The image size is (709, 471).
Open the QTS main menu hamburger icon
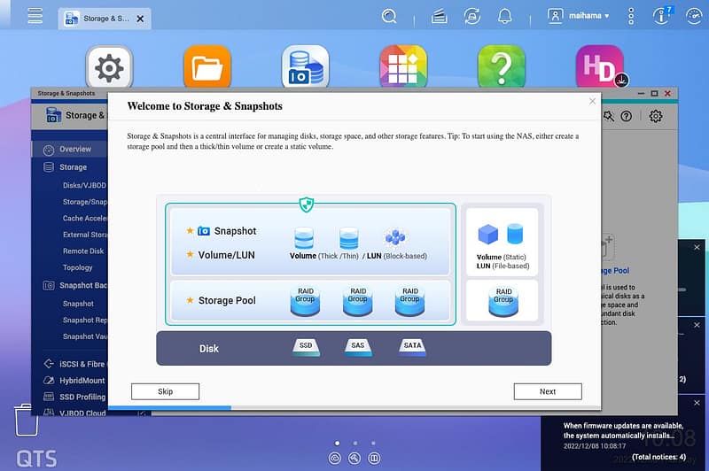35,16
